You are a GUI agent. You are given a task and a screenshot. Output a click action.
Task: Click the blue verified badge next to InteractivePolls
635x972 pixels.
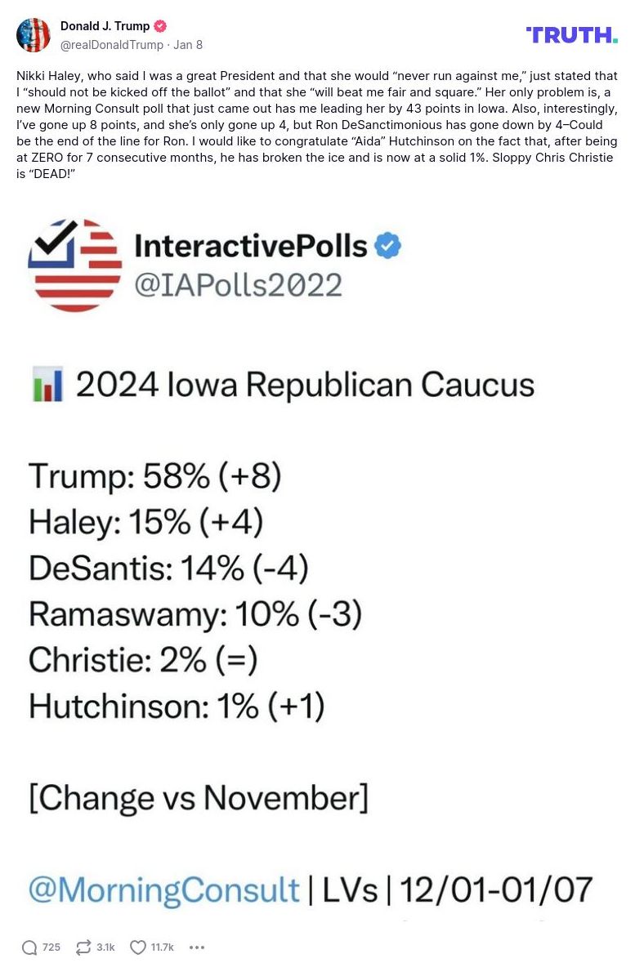pyautogui.click(x=387, y=246)
